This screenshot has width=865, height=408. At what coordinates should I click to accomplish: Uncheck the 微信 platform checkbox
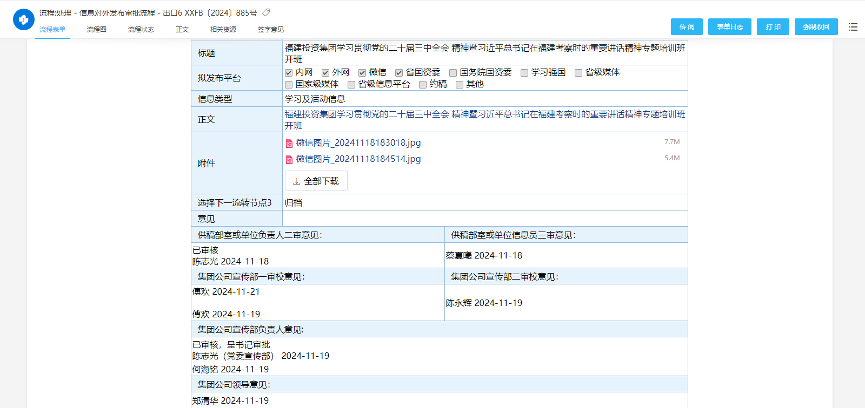(362, 73)
